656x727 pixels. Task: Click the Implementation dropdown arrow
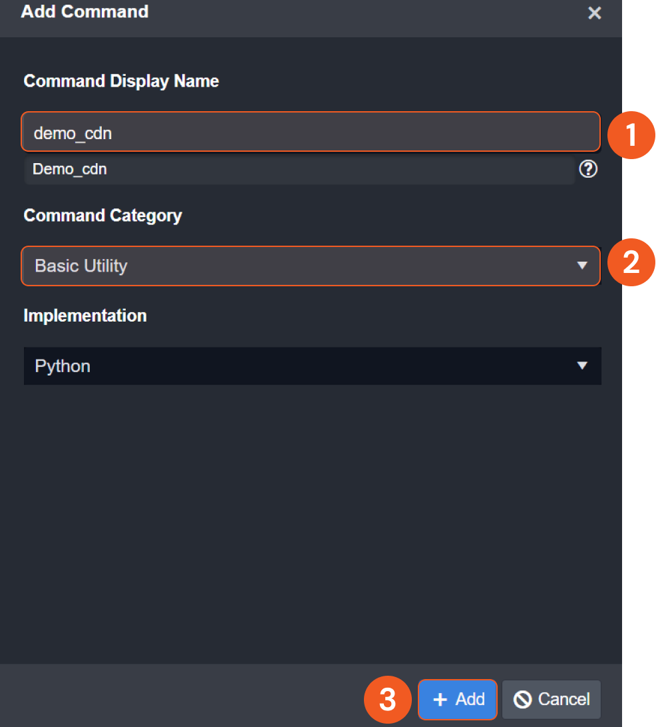coord(582,366)
